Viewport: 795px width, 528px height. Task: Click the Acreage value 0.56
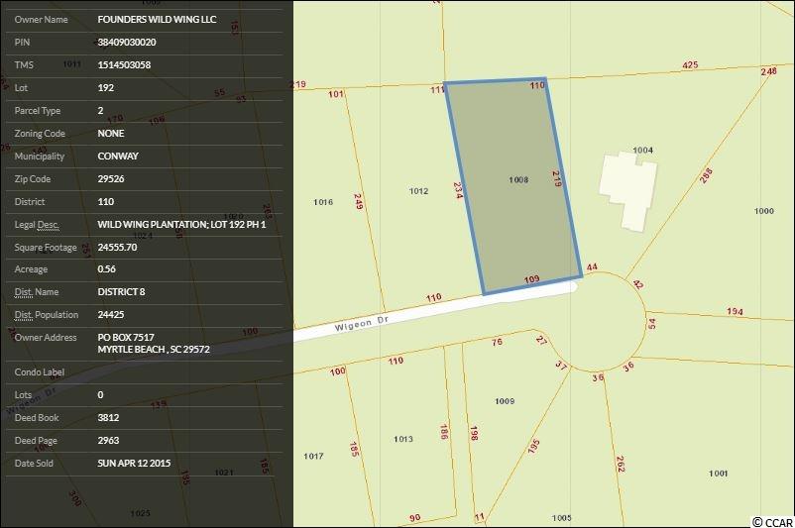[106, 269]
